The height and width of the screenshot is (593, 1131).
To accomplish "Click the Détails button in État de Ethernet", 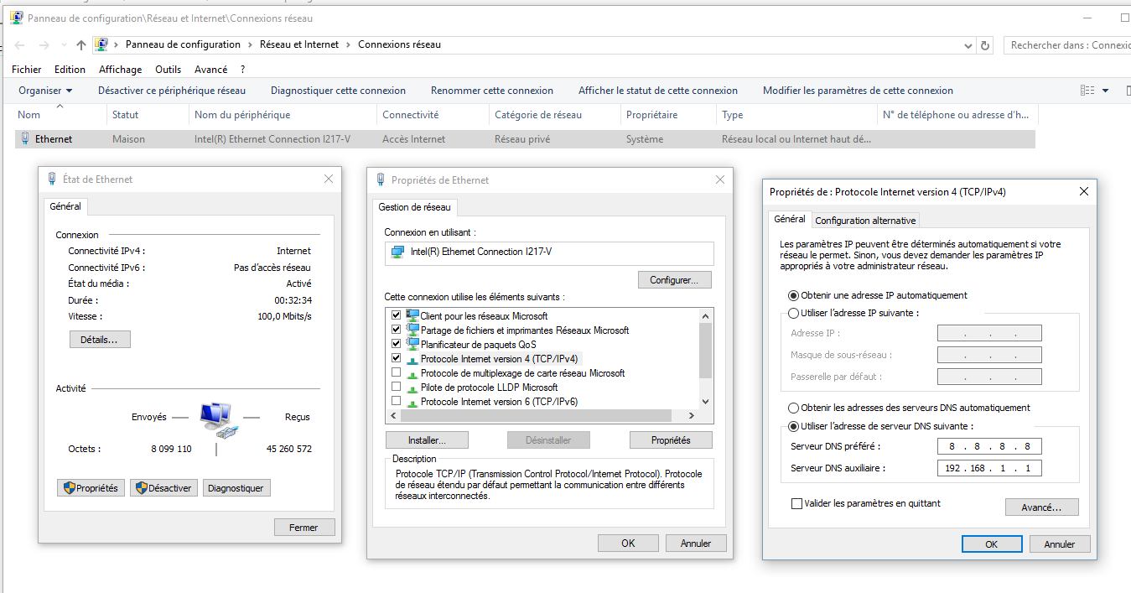I will 99,339.
